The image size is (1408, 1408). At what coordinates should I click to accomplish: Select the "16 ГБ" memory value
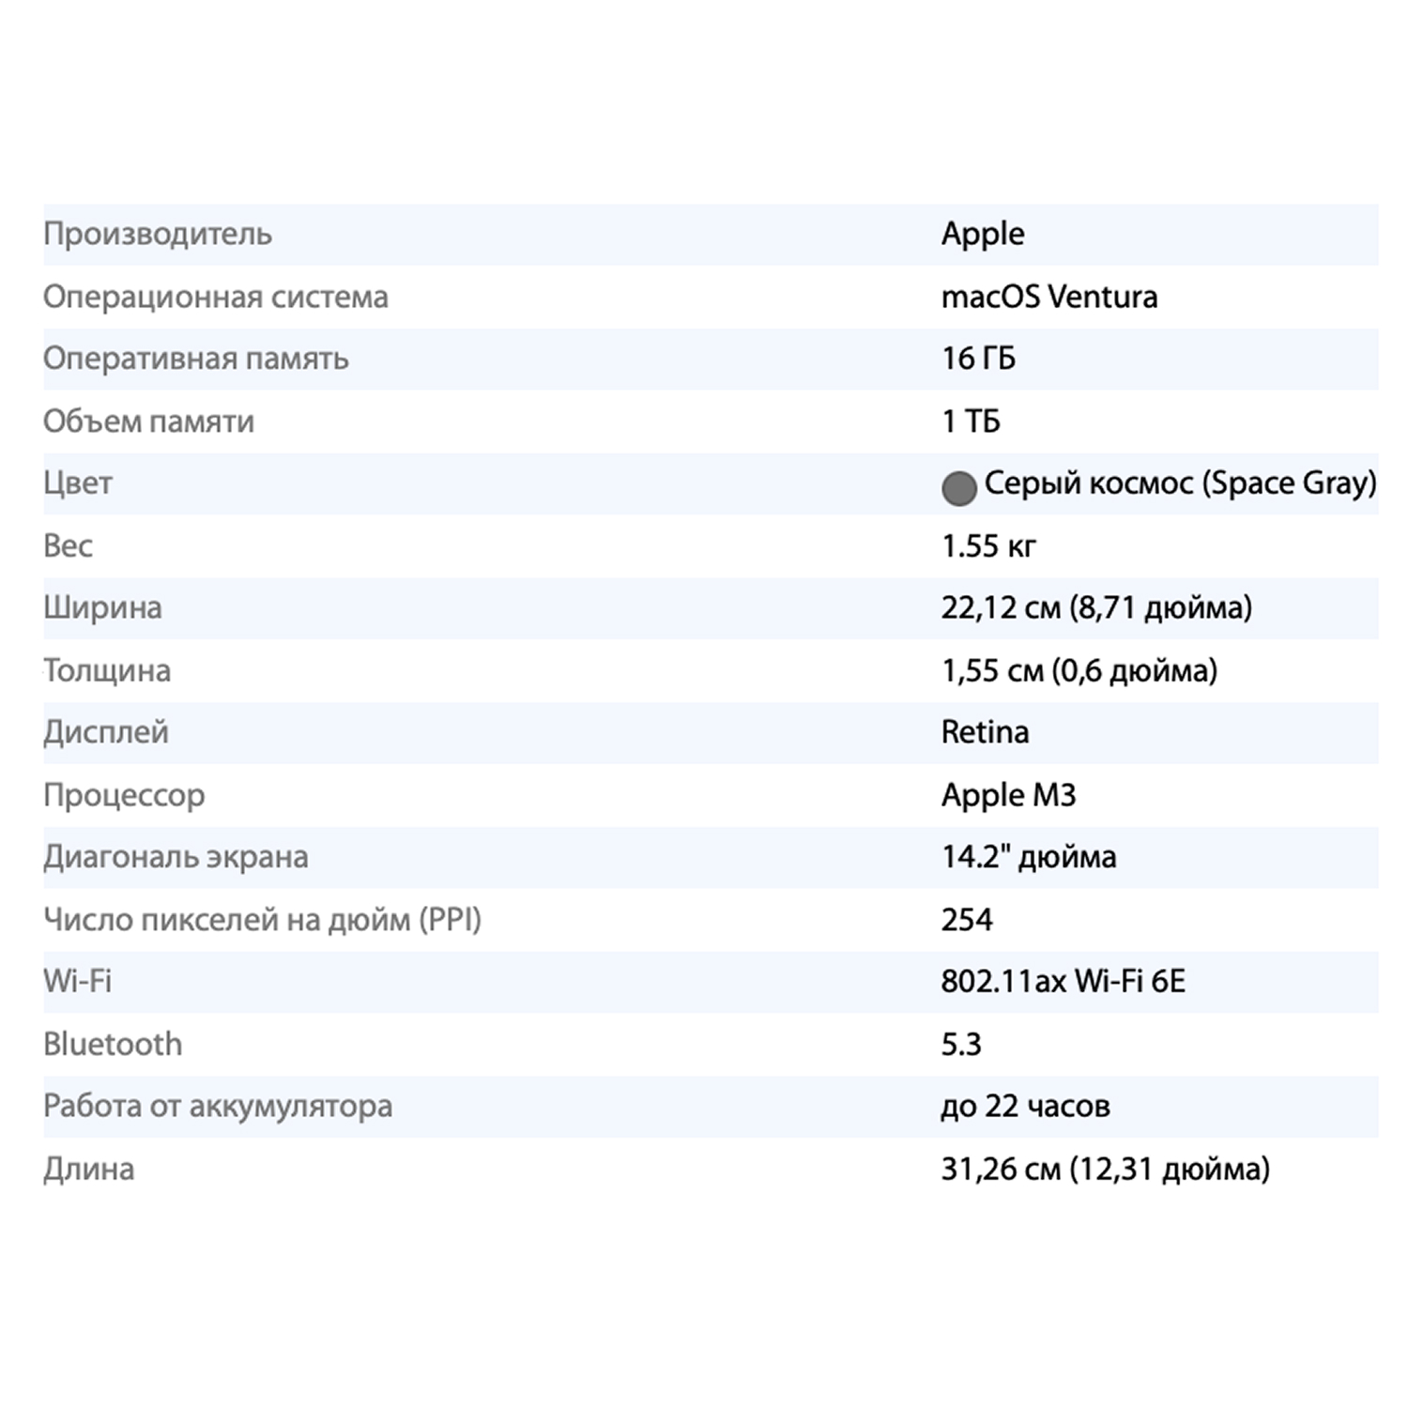[978, 359]
